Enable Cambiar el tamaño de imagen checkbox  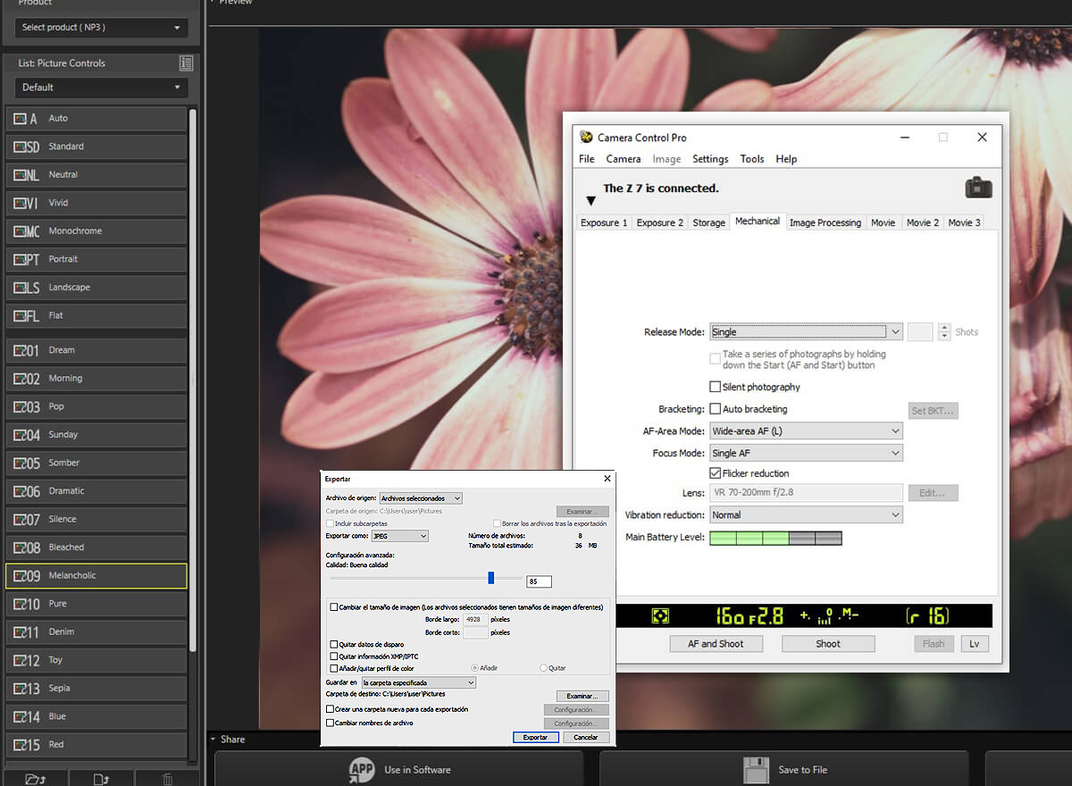coord(333,607)
